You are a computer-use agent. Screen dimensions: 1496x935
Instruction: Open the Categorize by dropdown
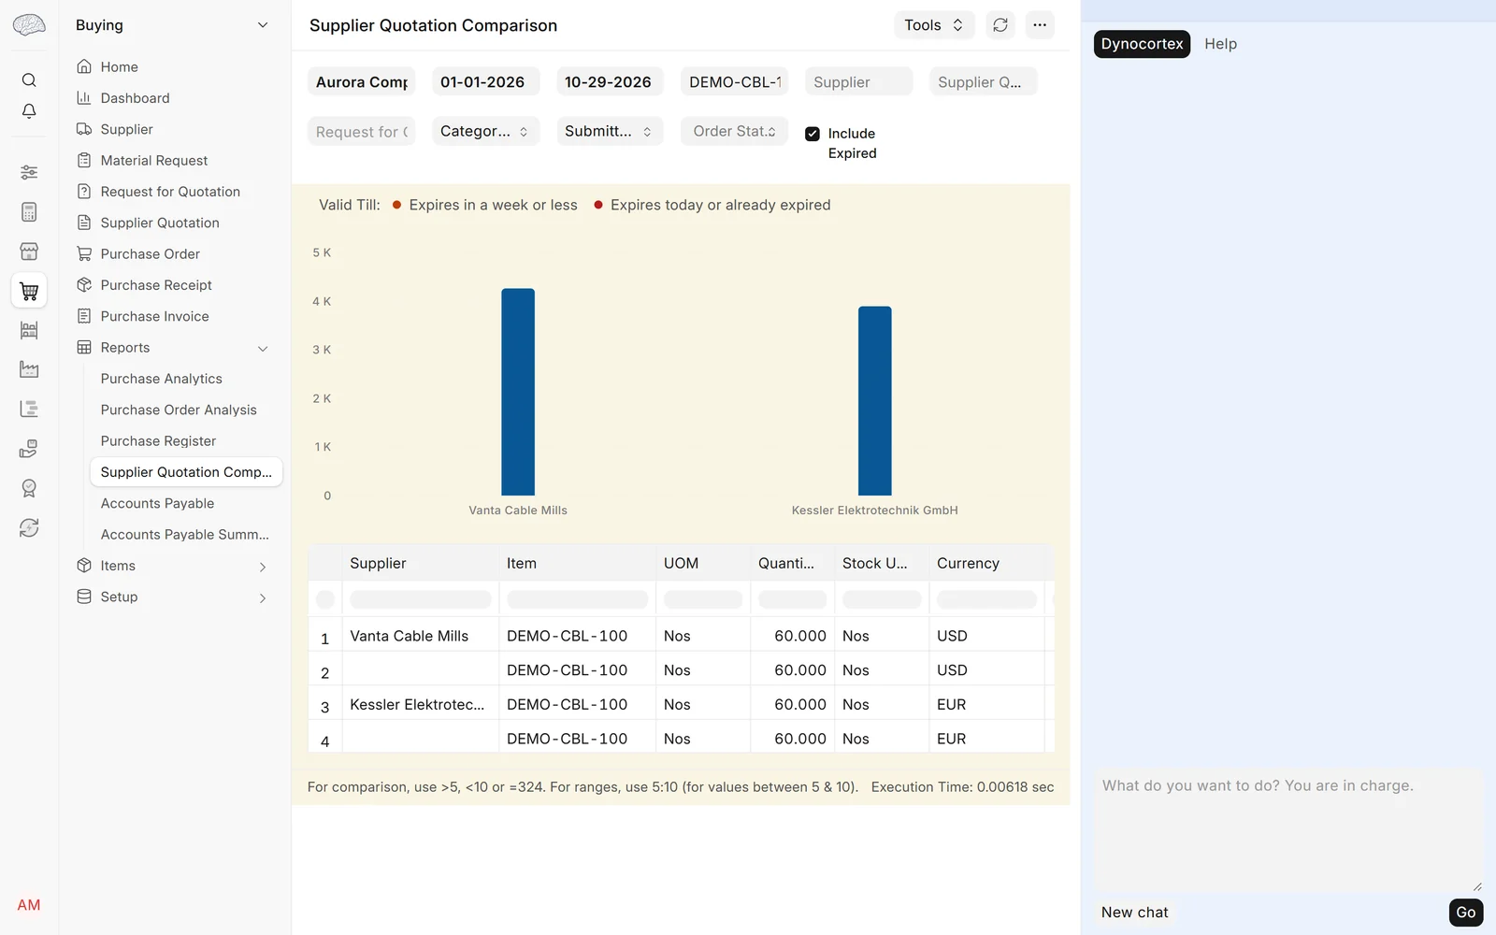[484, 131]
